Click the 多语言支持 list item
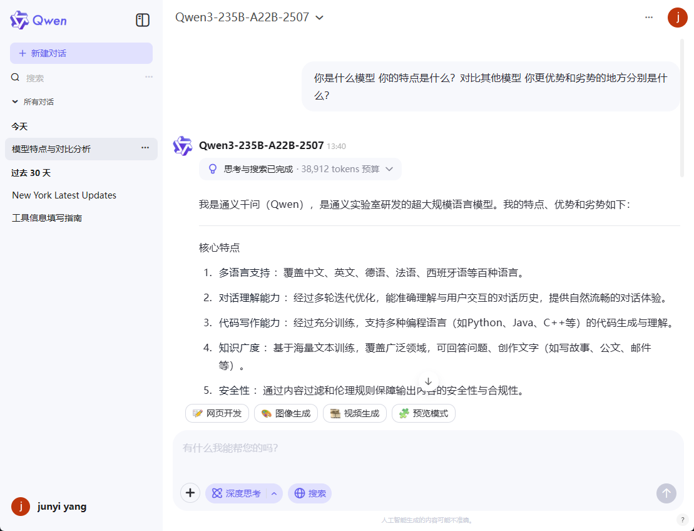Viewport: 694px width, 531px height. tap(364, 273)
